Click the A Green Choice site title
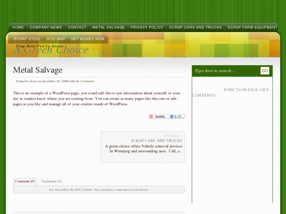286x214 pixels. pyautogui.click(x=51, y=50)
